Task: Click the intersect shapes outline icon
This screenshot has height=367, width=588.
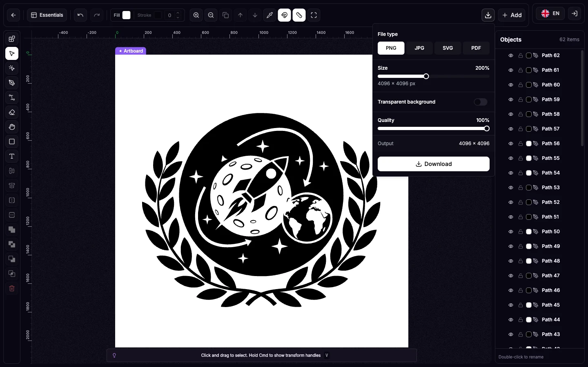Action: (12, 274)
